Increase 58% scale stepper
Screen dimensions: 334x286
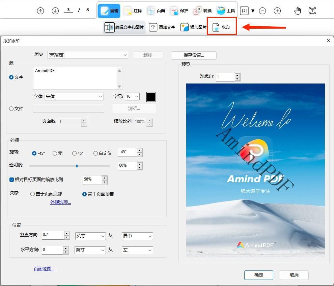click(x=104, y=178)
